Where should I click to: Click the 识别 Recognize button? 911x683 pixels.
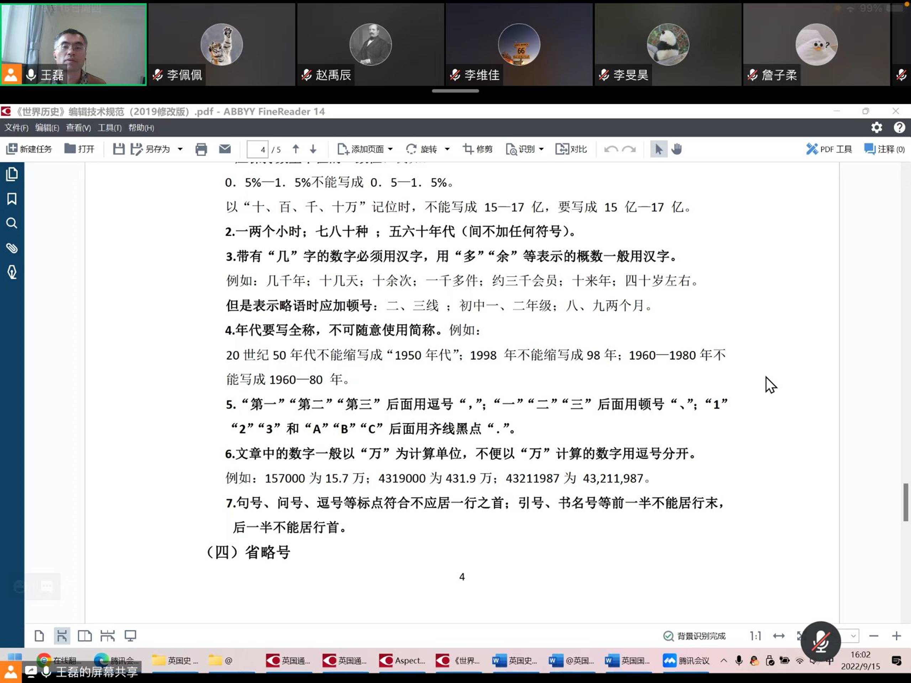pyautogui.click(x=520, y=149)
